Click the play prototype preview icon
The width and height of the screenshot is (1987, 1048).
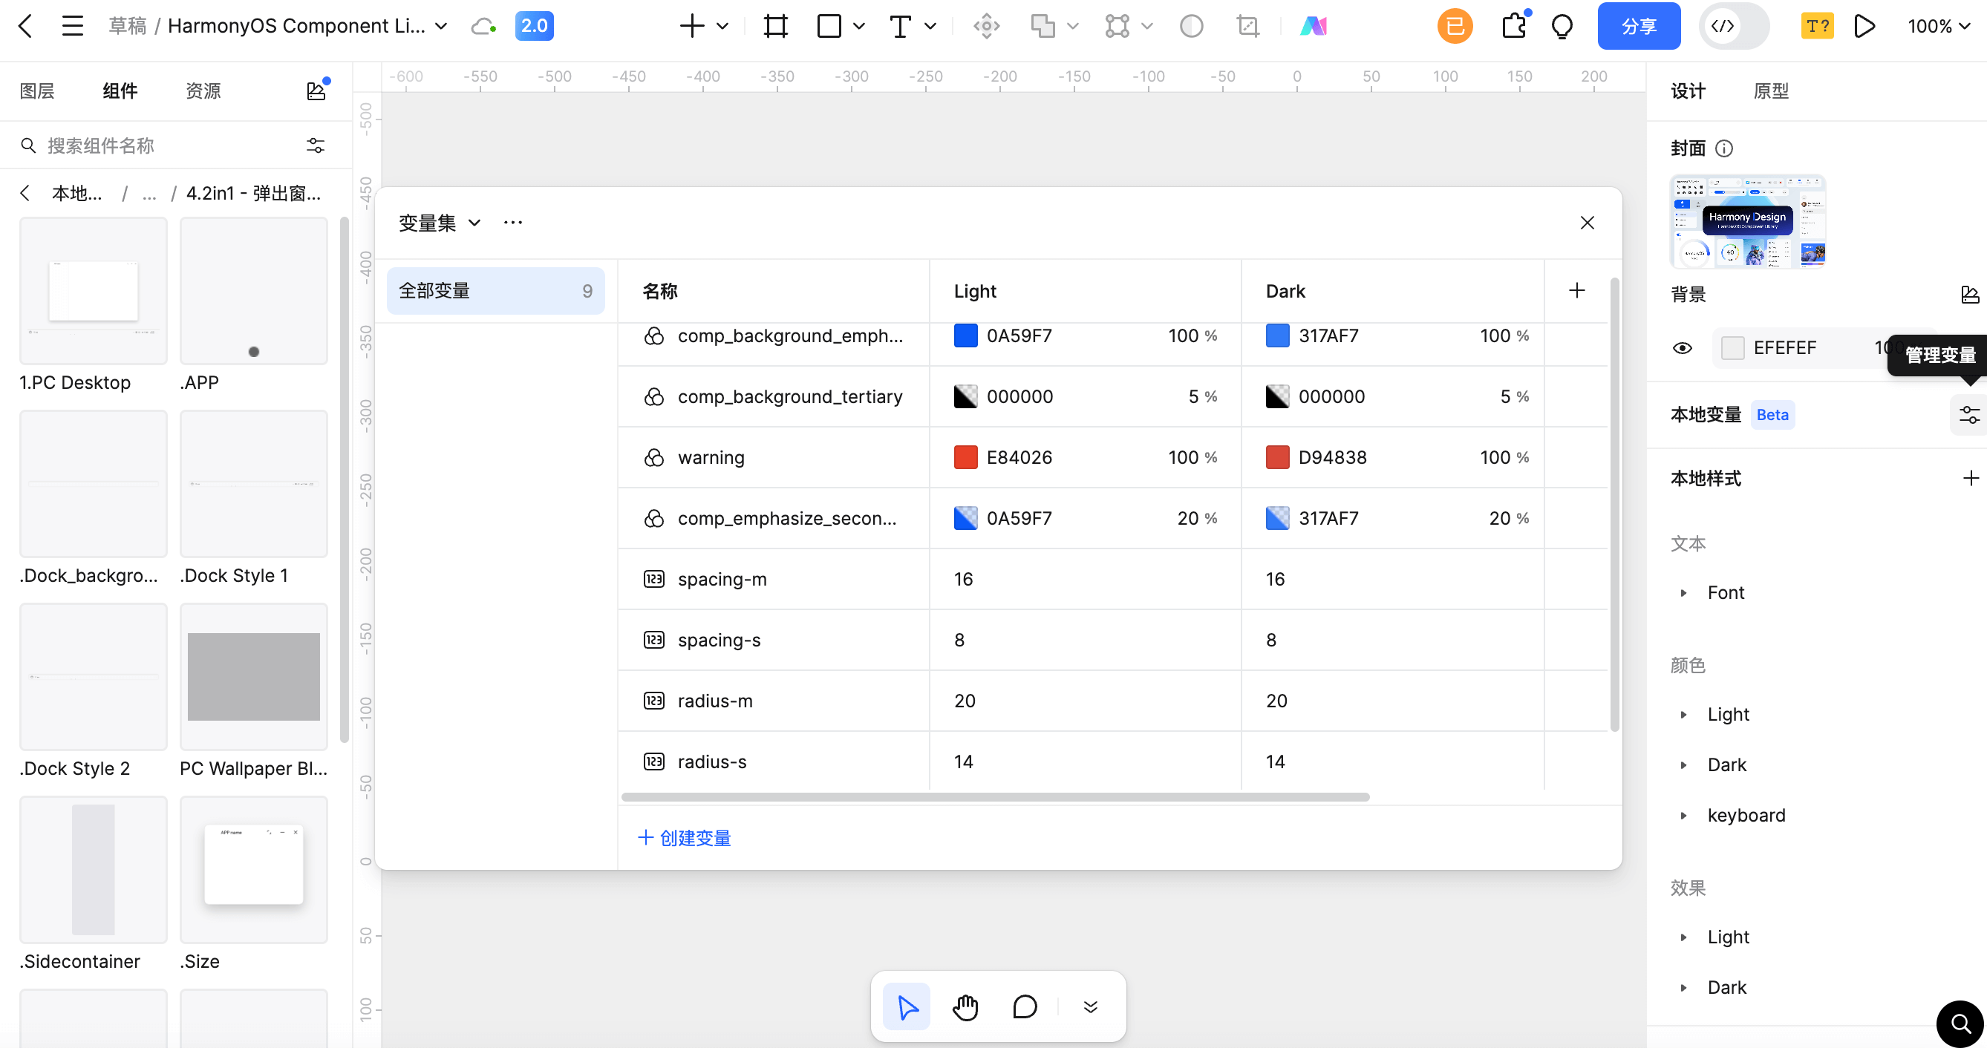tap(1865, 26)
